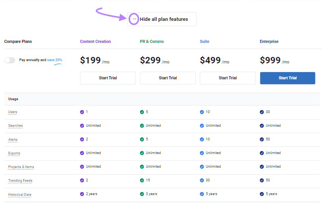
Task: Click light blue checkmark in Projects & Items row
Action: pyautogui.click(x=202, y=167)
